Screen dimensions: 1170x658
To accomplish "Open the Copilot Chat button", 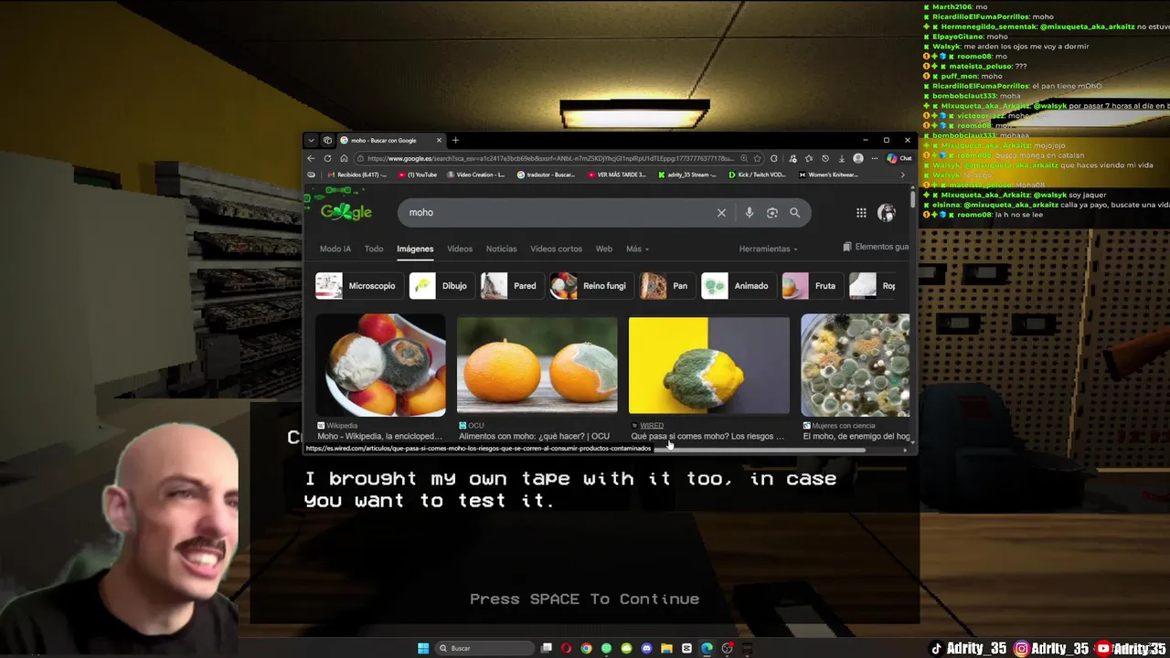I will [899, 158].
